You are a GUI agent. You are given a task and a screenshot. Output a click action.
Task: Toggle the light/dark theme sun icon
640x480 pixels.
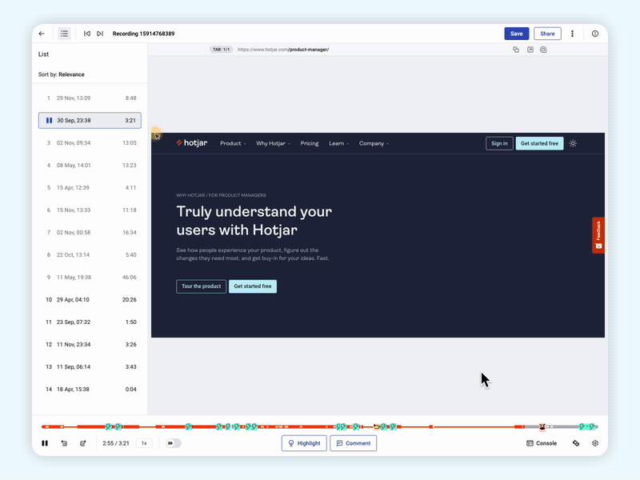click(573, 144)
